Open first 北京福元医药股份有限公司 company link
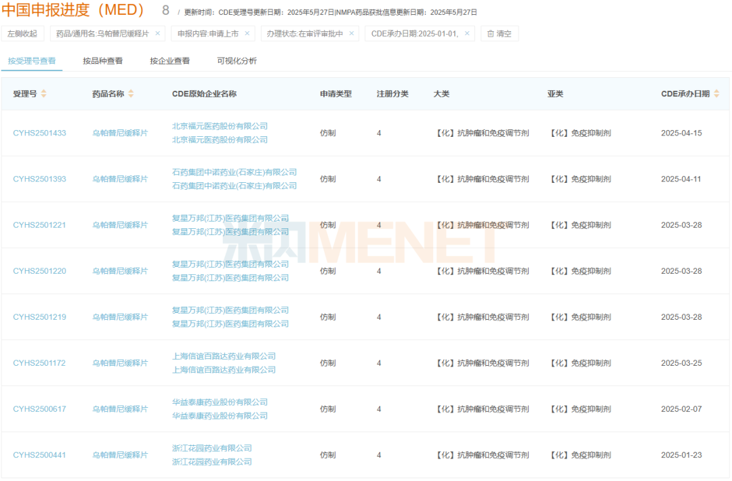The height and width of the screenshot is (481, 732). coord(220,126)
